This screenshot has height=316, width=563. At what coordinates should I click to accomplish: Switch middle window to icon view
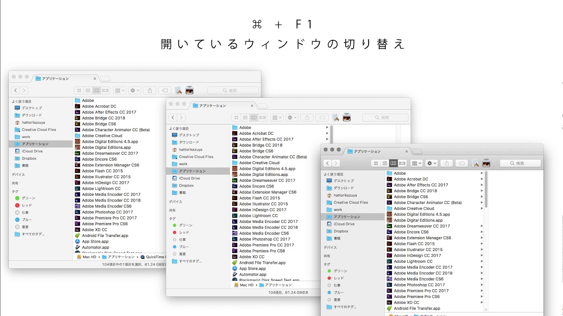click(236, 118)
